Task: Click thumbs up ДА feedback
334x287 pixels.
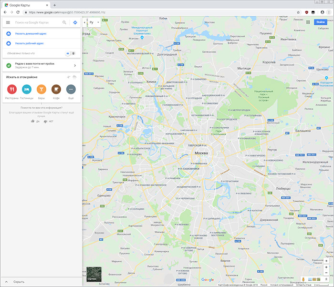Action: coord(35,122)
